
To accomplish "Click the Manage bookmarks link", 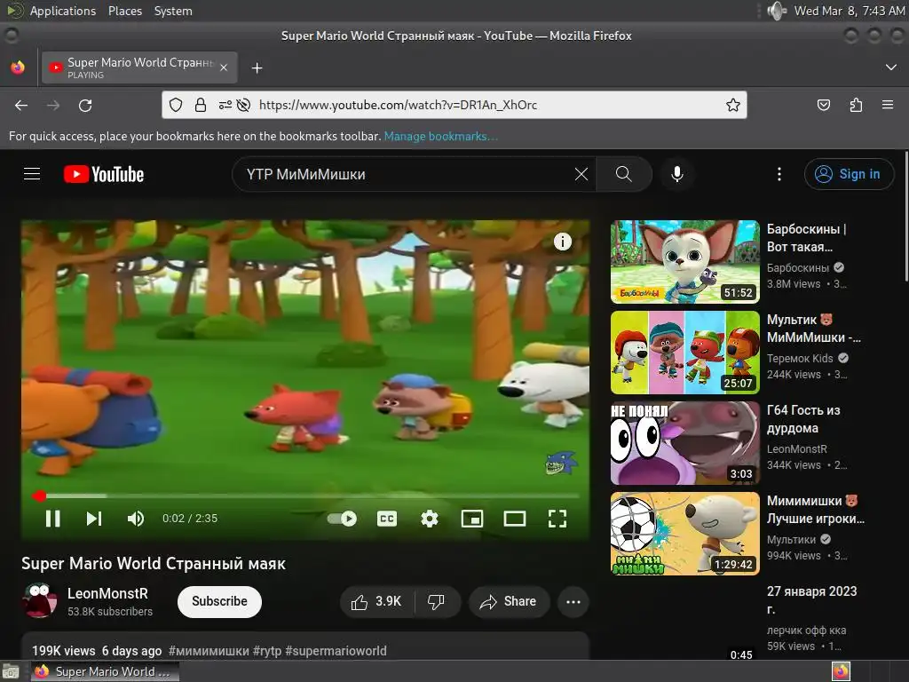I will tap(440, 136).
